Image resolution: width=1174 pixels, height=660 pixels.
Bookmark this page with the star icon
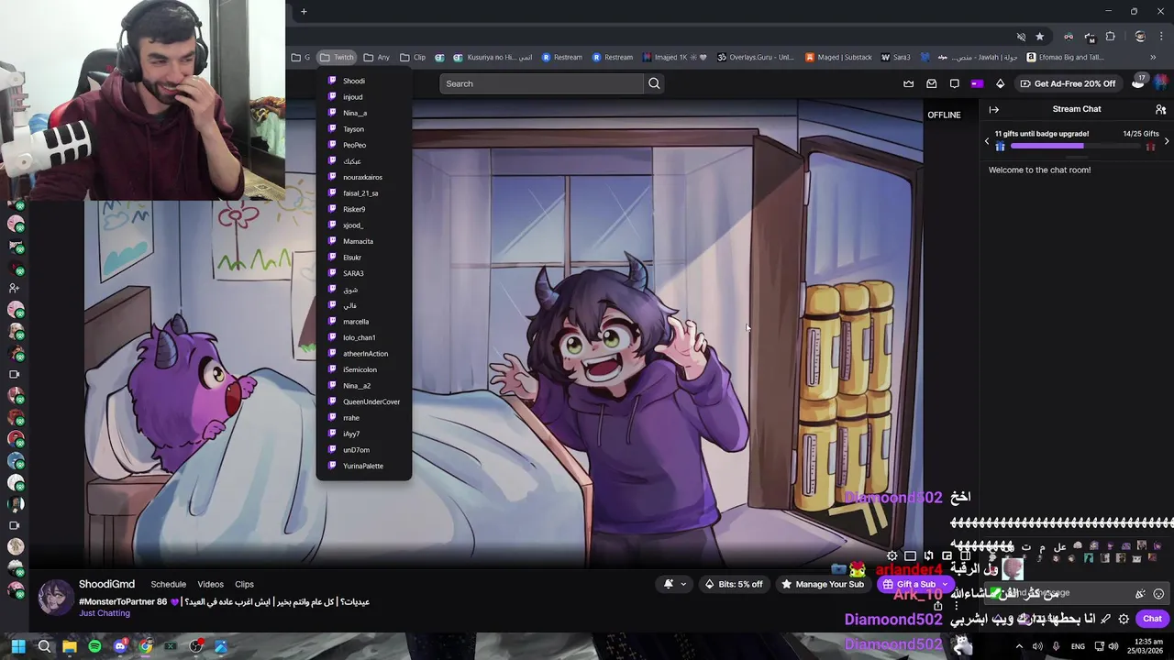pyautogui.click(x=1039, y=37)
